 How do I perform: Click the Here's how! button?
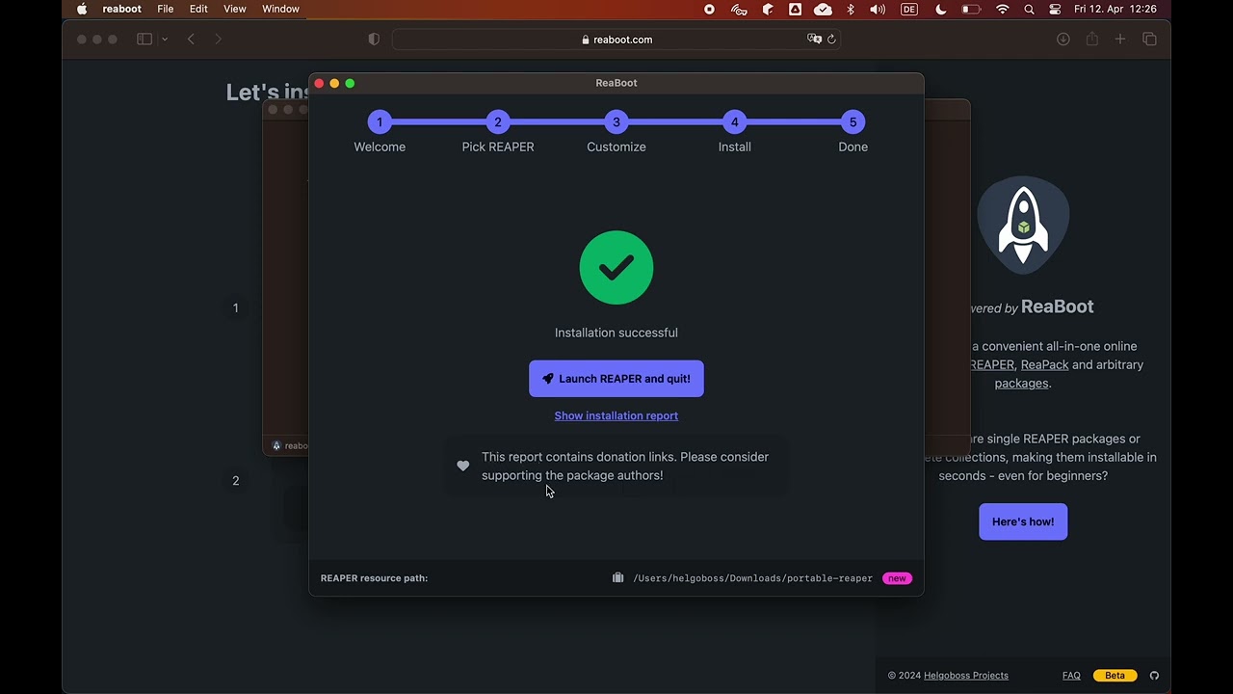[x=1023, y=521]
